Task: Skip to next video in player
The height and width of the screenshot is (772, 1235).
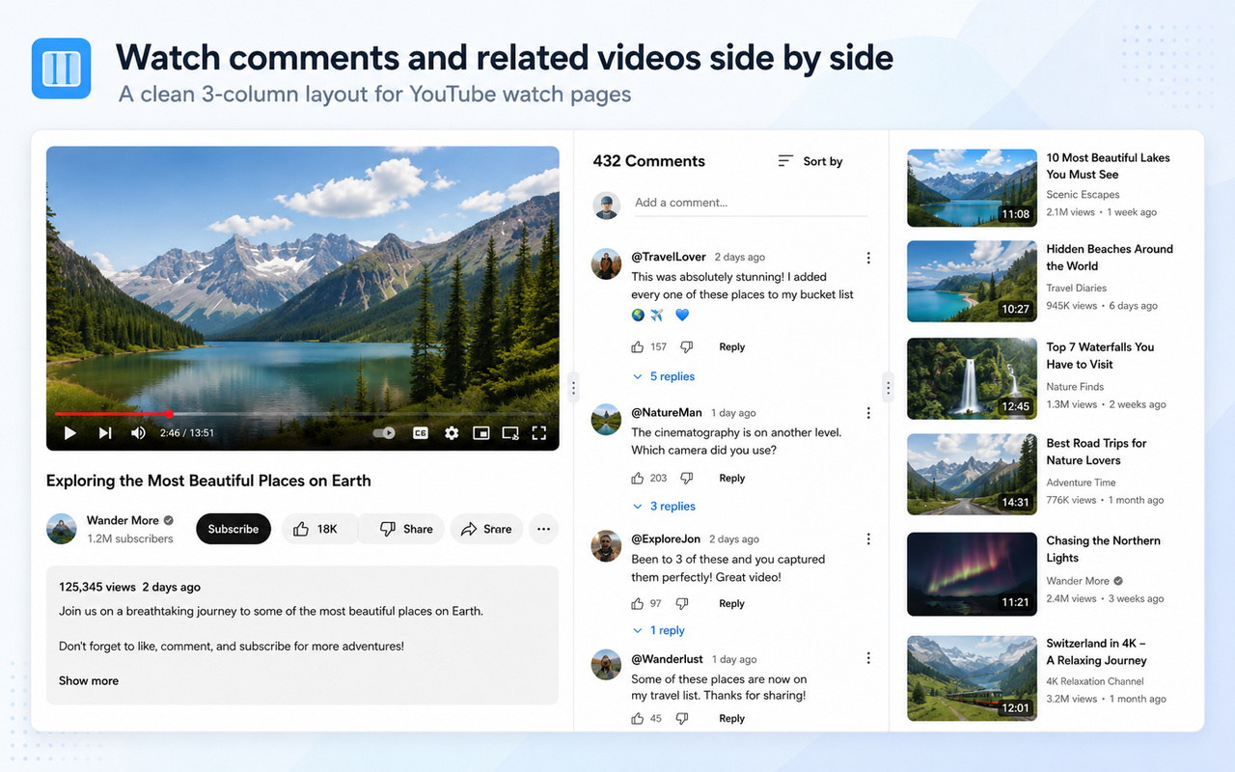Action: (104, 433)
